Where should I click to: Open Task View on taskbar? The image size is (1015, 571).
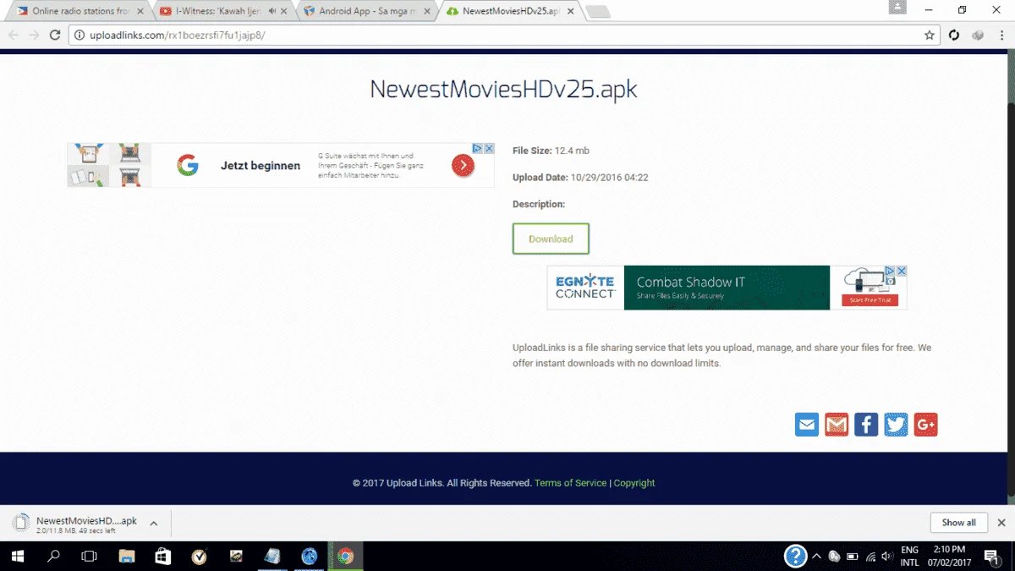[x=89, y=556]
